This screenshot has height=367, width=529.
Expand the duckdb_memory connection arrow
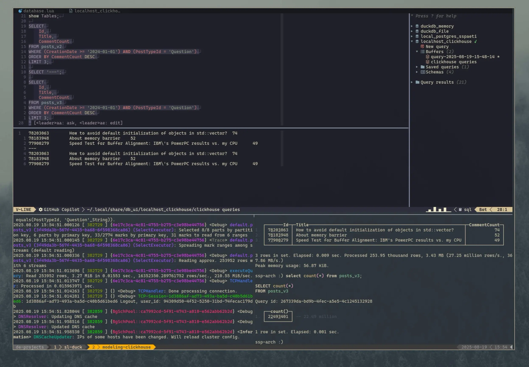click(x=412, y=26)
